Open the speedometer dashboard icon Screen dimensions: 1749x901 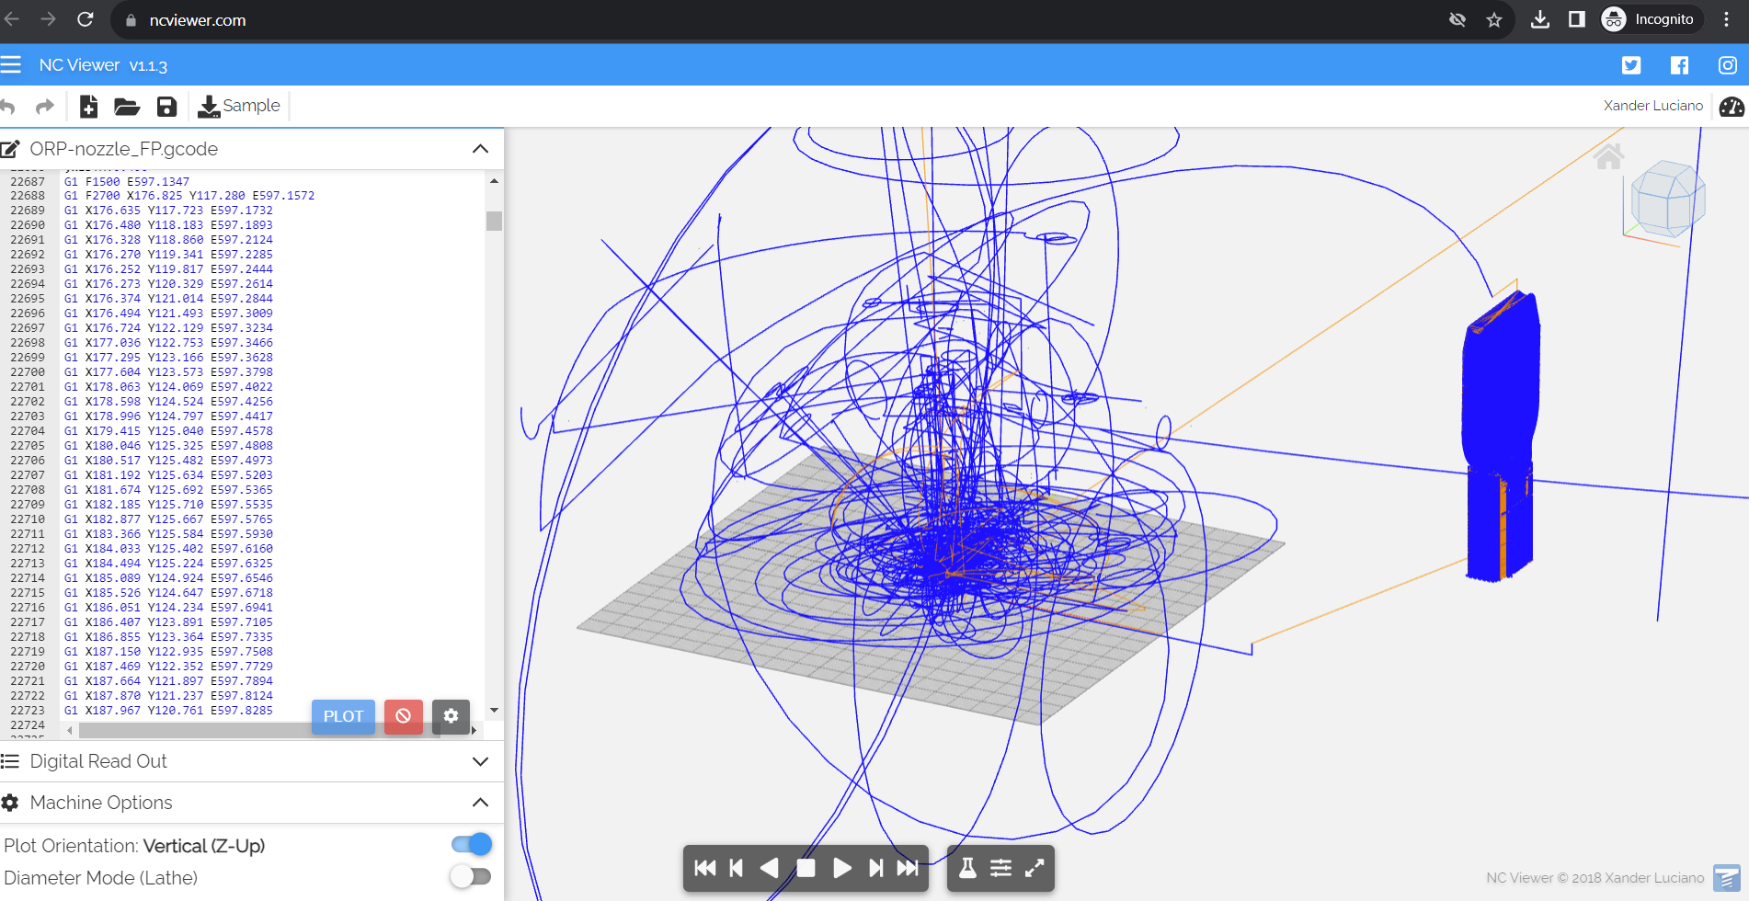(x=1732, y=107)
